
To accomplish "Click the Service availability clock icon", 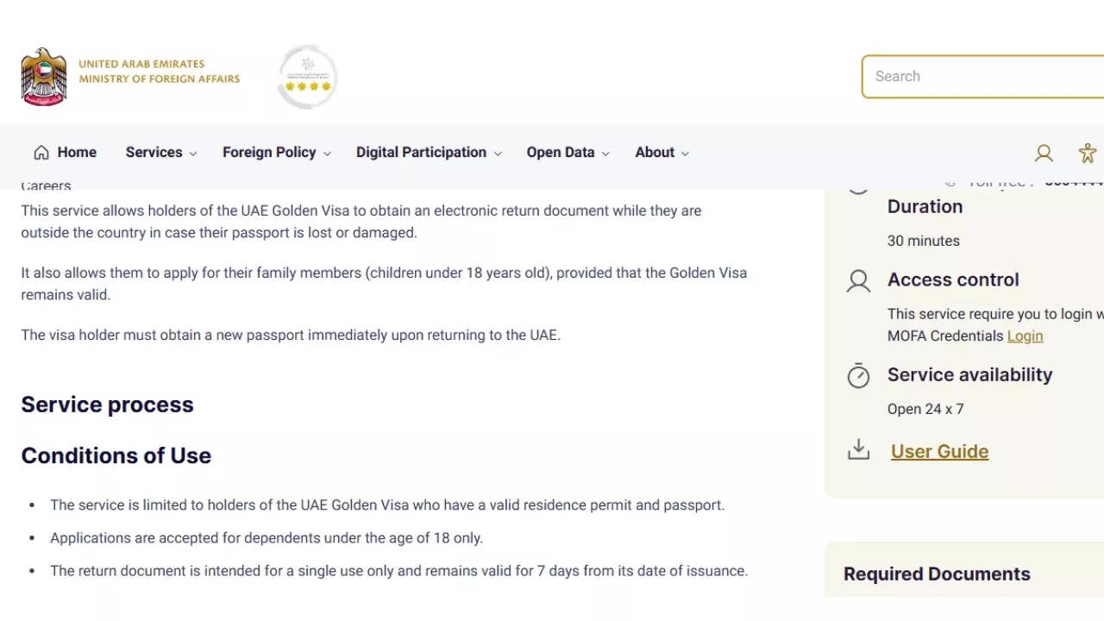I will pyautogui.click(x=858, y=376).
